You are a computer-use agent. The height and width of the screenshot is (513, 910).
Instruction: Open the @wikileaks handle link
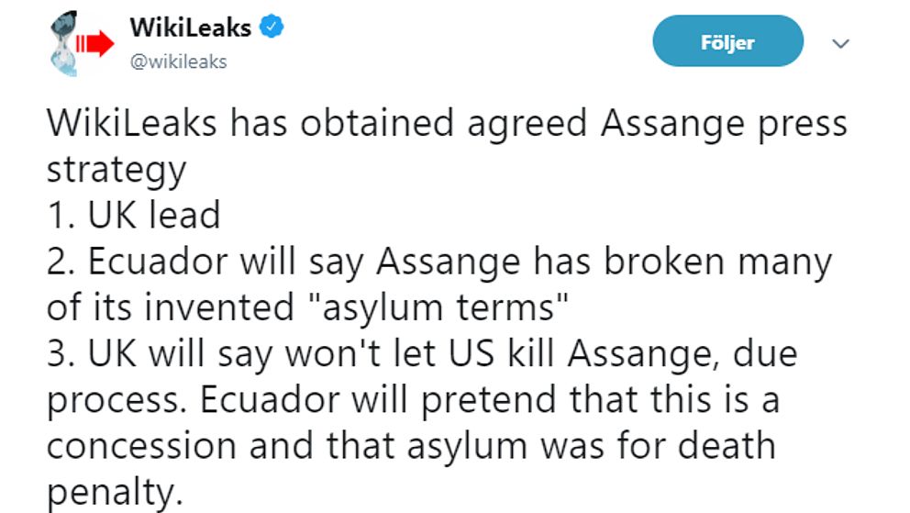click(x=178, y=62)
